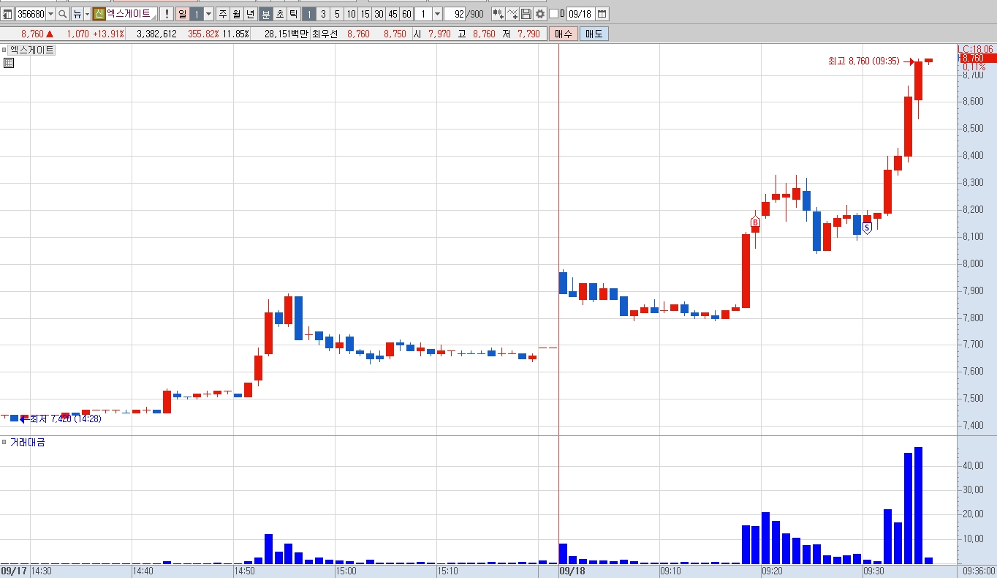
Task: Open the data grid icon under 엑스게이트
Action: click(x=9, y=63)
